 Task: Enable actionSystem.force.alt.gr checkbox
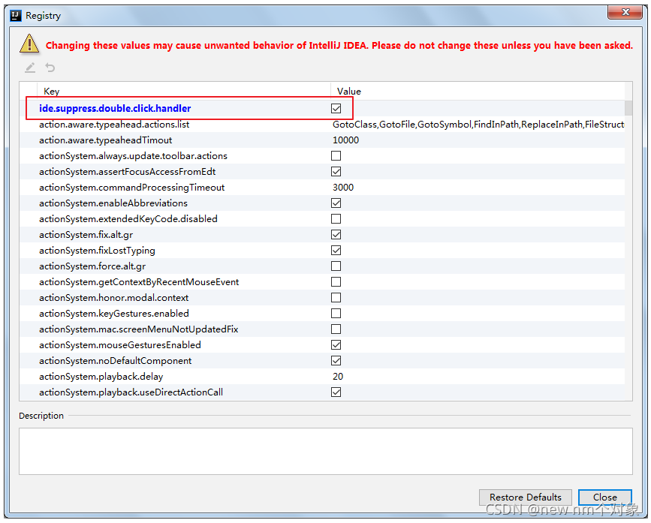click(336, 266)
